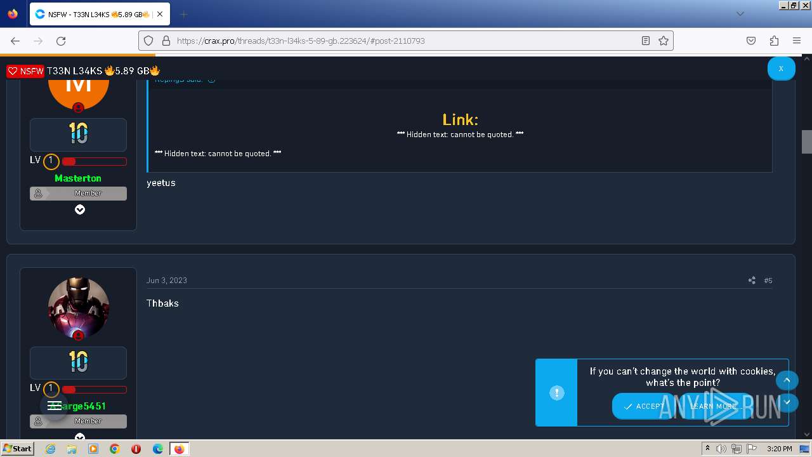Open Masterton's profile
Viewport: 812px width, 457px height.
pos(78,178)
